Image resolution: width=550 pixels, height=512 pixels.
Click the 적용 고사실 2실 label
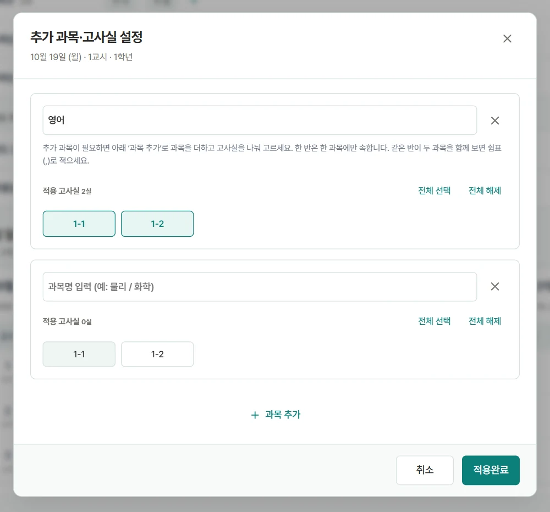coord(67,191)
